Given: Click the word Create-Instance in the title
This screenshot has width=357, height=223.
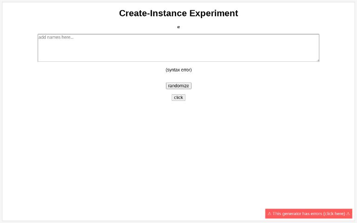Looking at the screenshot, I should (x=153, y=13).
